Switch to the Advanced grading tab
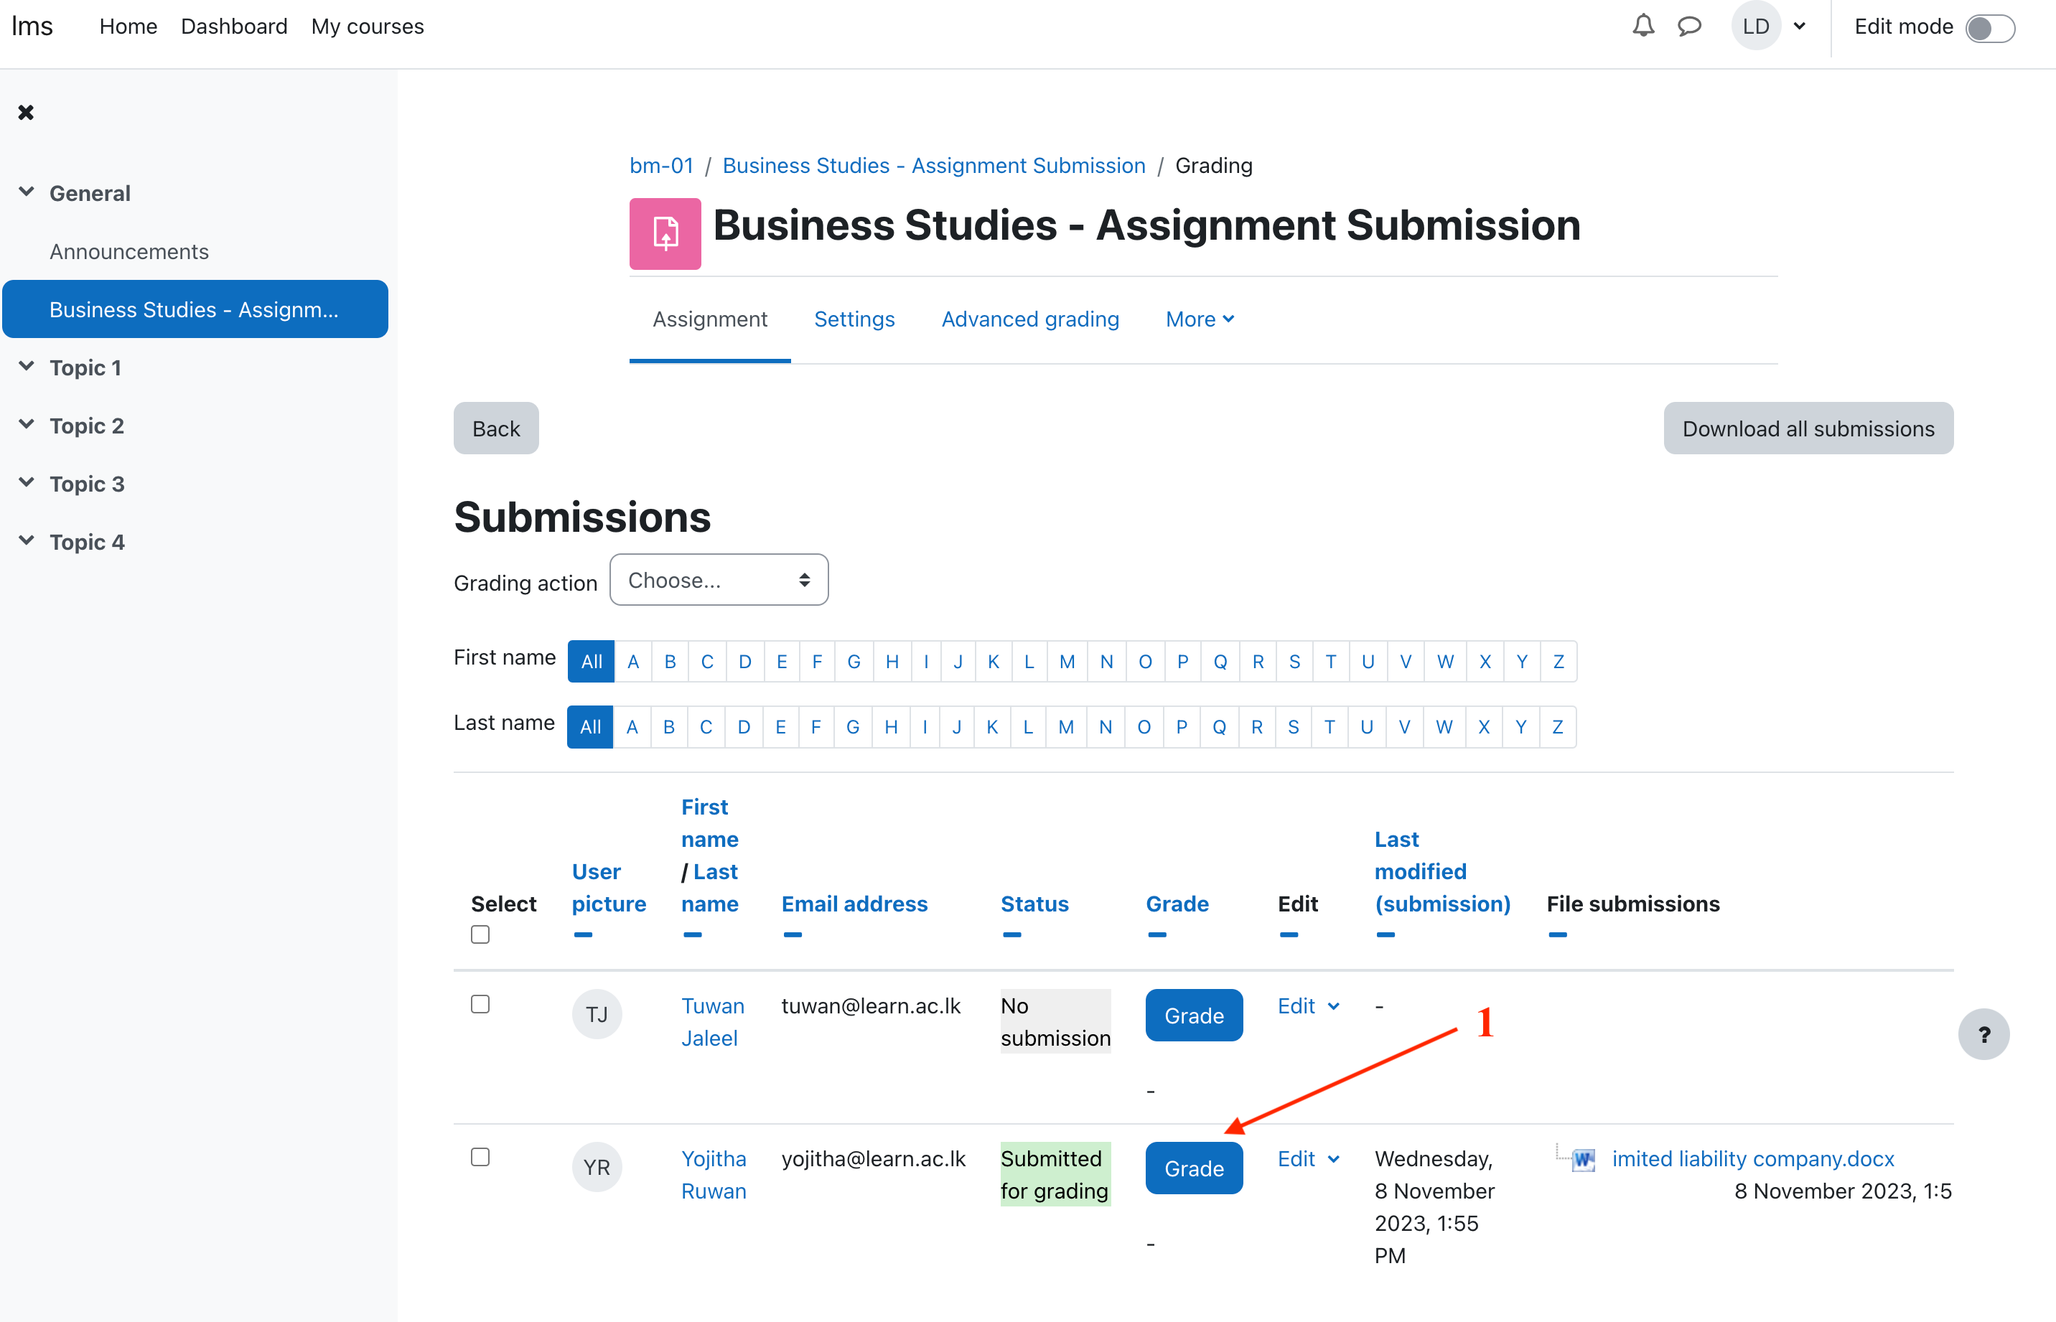The width and height of the screenshot is (2056, 1322). pyautogui.click(x=1029, y=319)
